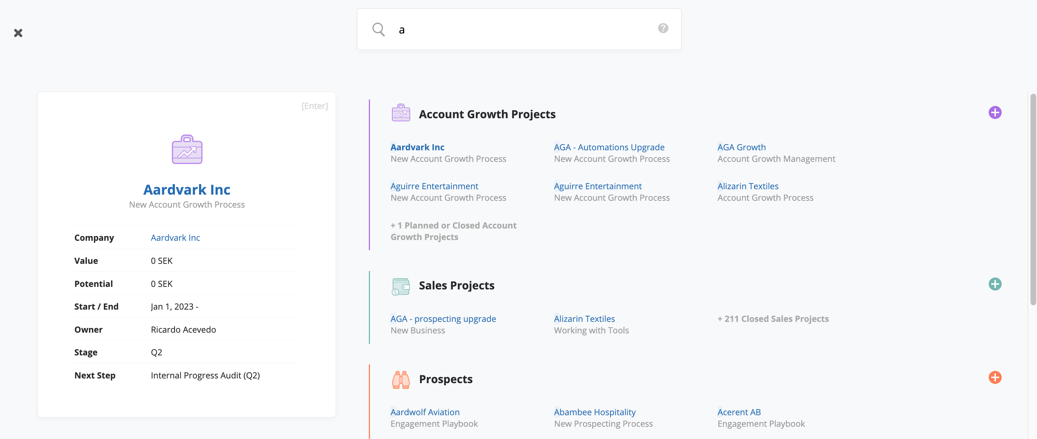Open the AGA Growth project

741,147
